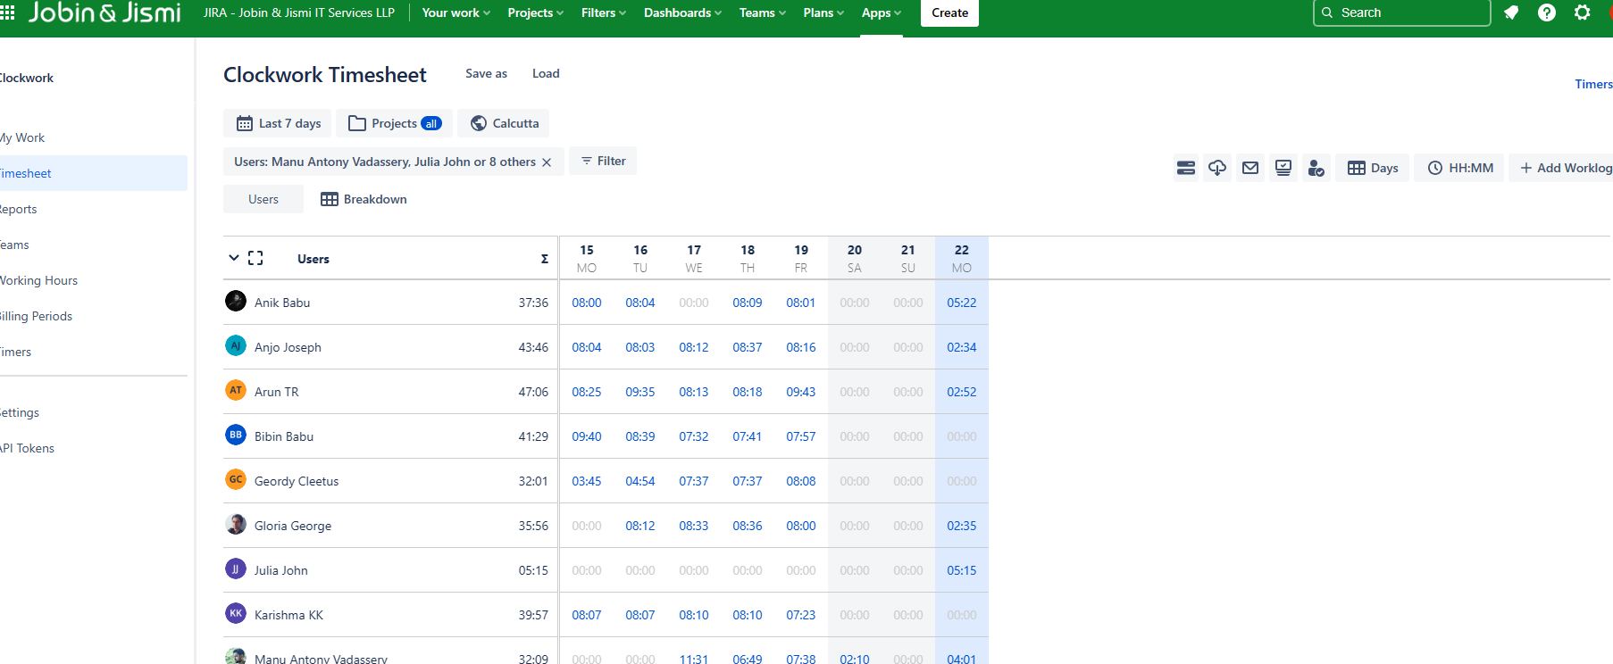Toggle the Days view button

(1373, 168)
